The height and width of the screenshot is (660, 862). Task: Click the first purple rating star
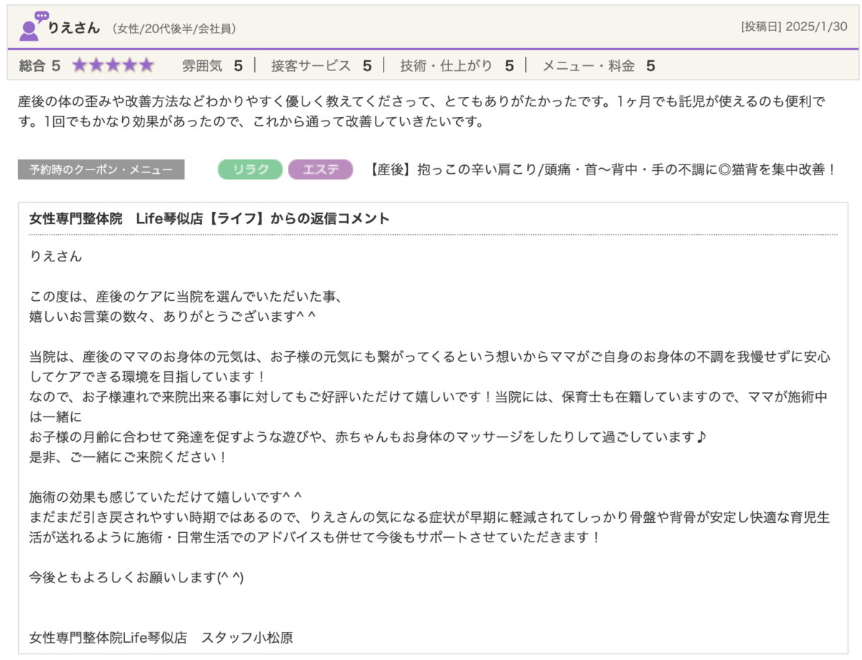(80, 66)
